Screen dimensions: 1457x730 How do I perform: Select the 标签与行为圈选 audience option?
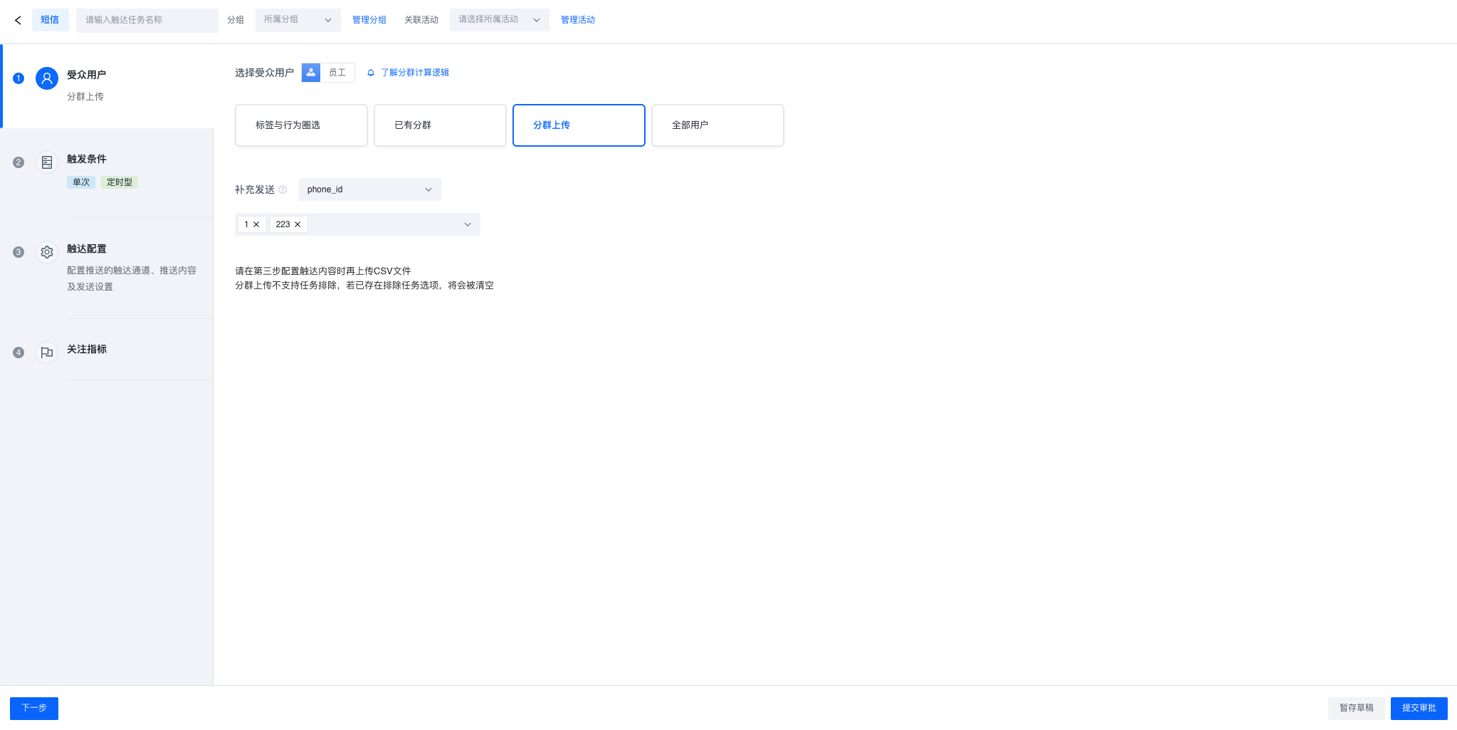(301, 125)
